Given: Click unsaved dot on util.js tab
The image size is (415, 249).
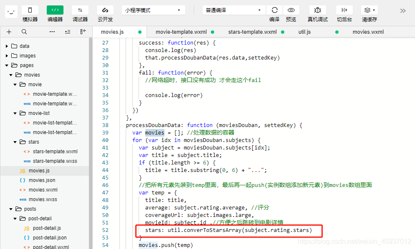Looking at the screenshot, I should [337, 32].
